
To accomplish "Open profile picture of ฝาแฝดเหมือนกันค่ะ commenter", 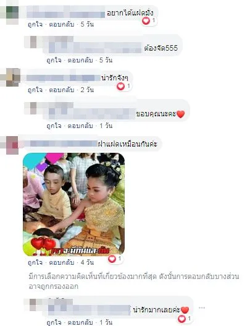I will point(9,145).
